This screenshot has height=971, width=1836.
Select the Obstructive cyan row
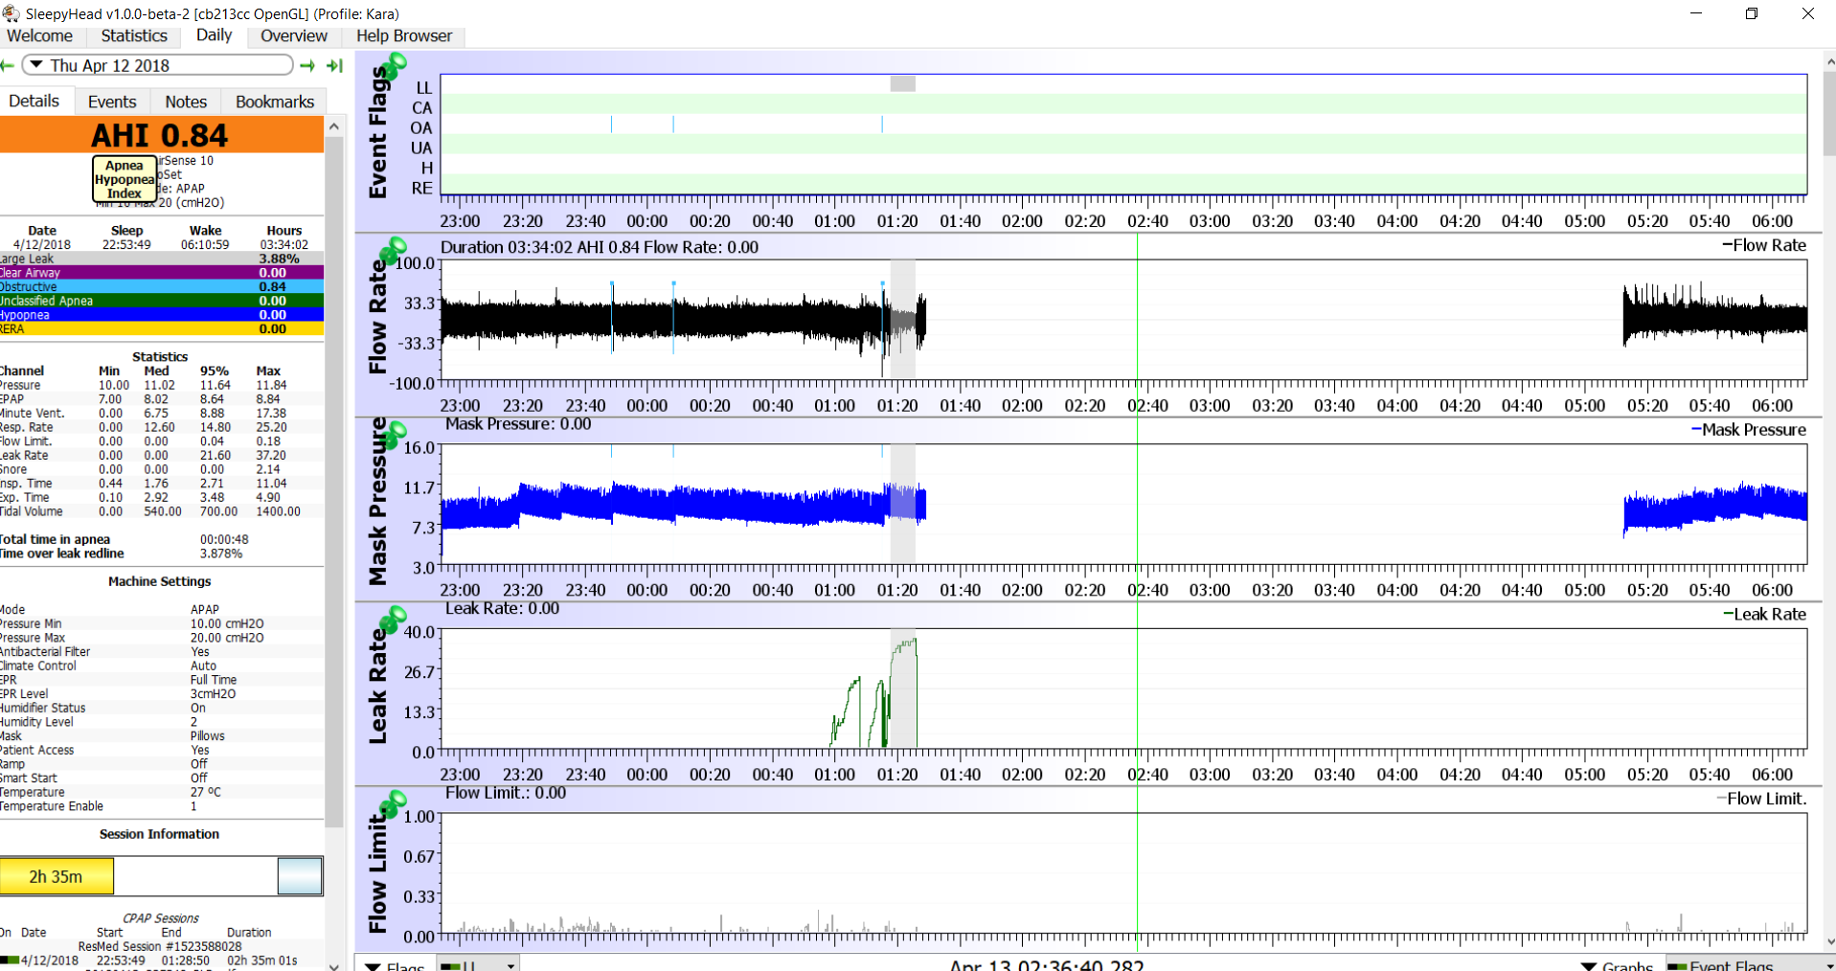click(x=161, y=286)
